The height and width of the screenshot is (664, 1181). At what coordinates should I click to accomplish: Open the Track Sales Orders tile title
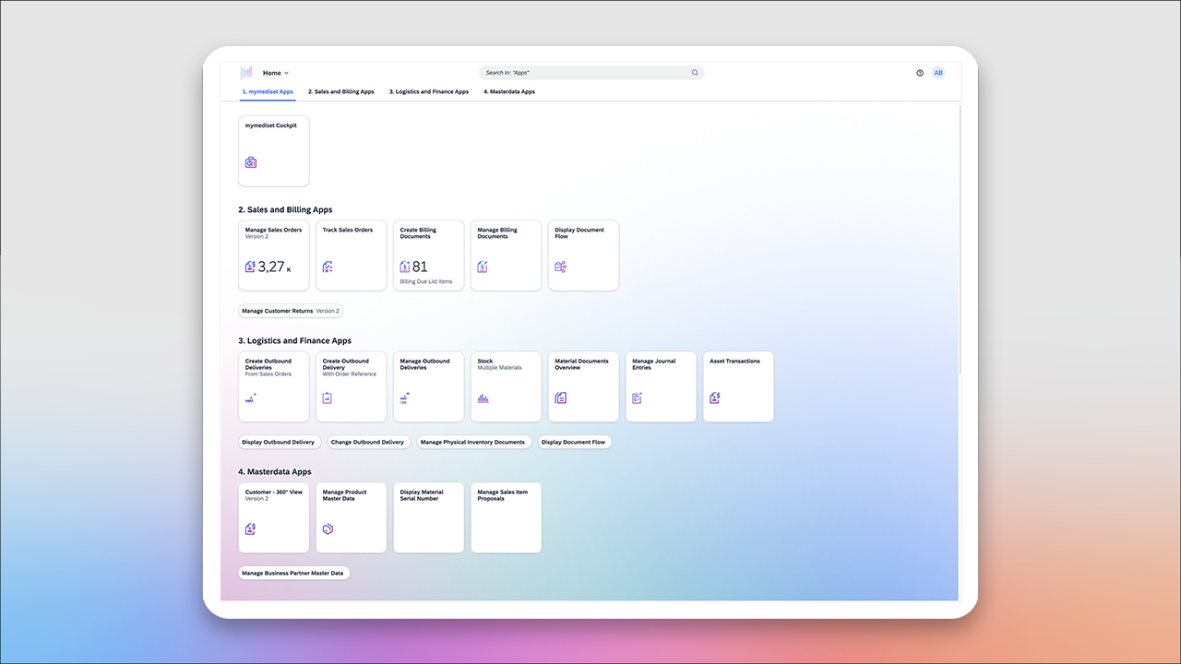click(x=348, y=231)
